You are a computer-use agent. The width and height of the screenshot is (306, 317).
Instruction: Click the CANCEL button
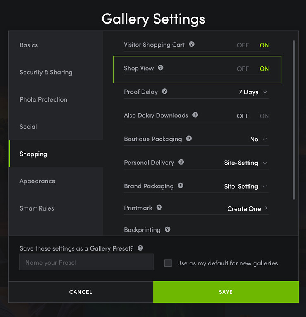point(81,292)
